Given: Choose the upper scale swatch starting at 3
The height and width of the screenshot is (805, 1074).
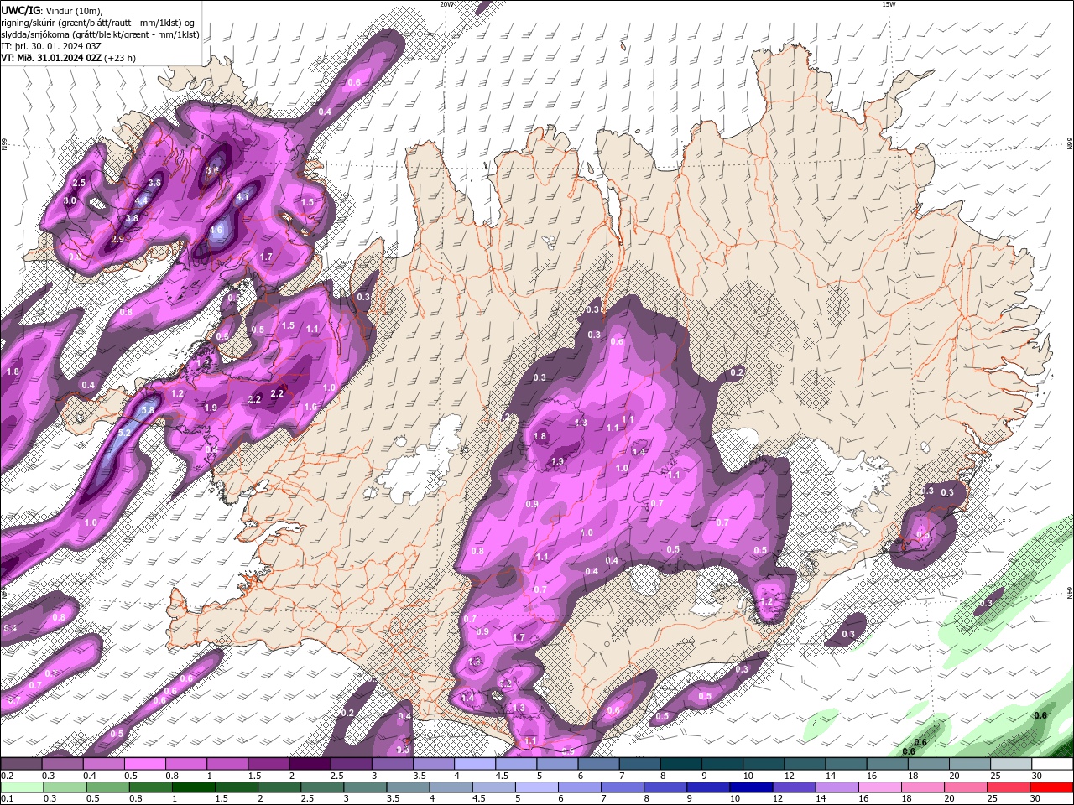Looking at the screenshot, I should click(391, 764).
